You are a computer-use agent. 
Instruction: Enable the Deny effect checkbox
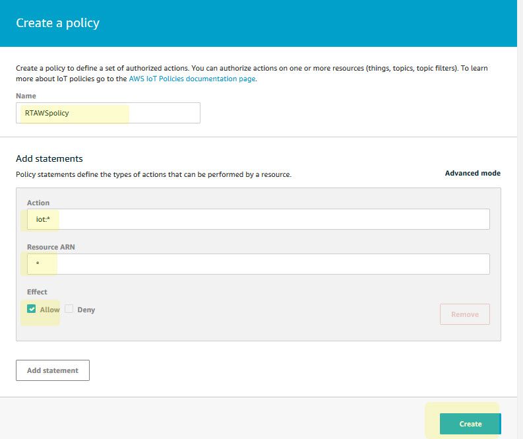click(69, 309)
